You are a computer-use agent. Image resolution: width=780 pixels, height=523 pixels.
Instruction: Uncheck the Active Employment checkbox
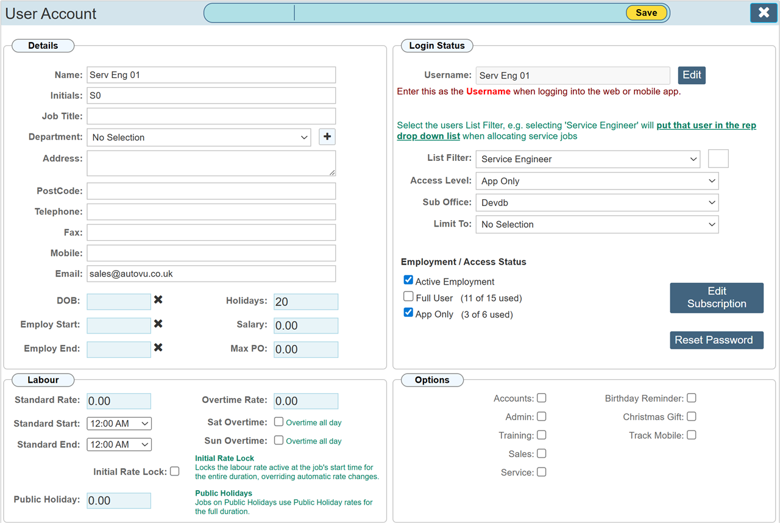tap(408, 280)
